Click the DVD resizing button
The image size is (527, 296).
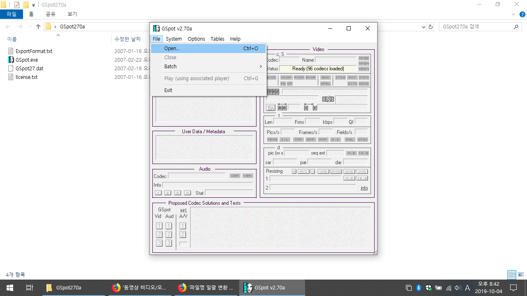click(x=349, y=171)
